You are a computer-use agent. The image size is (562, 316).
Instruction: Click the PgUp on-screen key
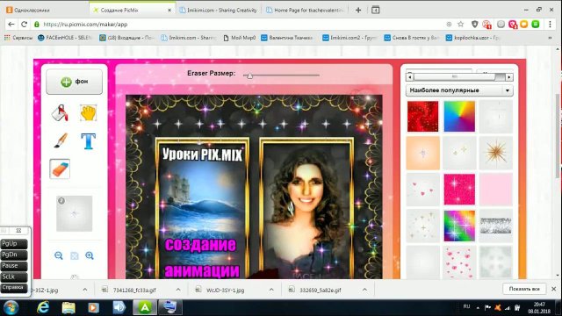click(14, 244)
